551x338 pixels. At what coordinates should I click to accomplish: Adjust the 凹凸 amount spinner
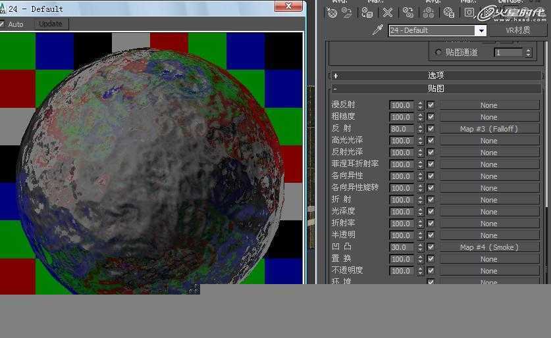point(420,247)
